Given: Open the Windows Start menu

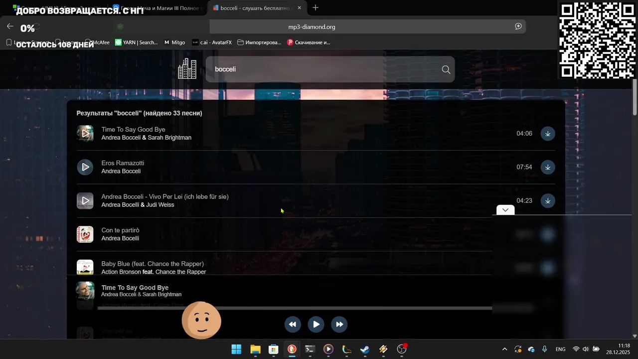Looking at the screenshot, I should tap(236, 349).
